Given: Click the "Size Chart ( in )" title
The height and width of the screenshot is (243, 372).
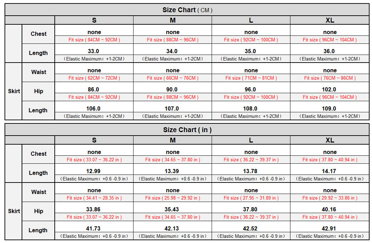Looking at the screenshot, I should (x=187, y=130).
